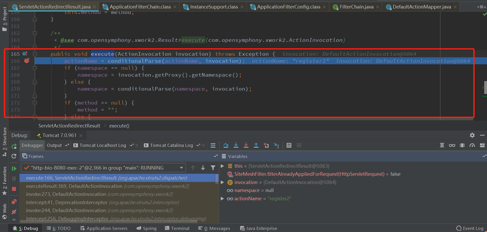Click the Drop Frame icon
The image size is (487, 232).
(x=266, y=145)
